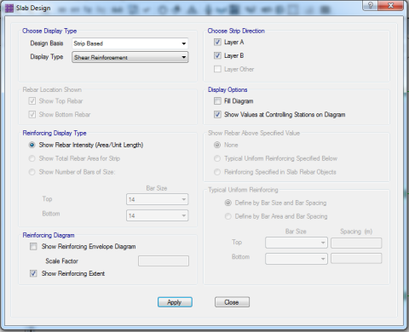
Task: Click the Apply button
Action: [x=175, y=302]
